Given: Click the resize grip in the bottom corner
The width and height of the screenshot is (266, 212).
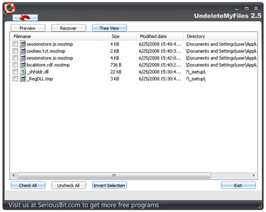Looking at the screenshot, I should [x=260, y=206].
